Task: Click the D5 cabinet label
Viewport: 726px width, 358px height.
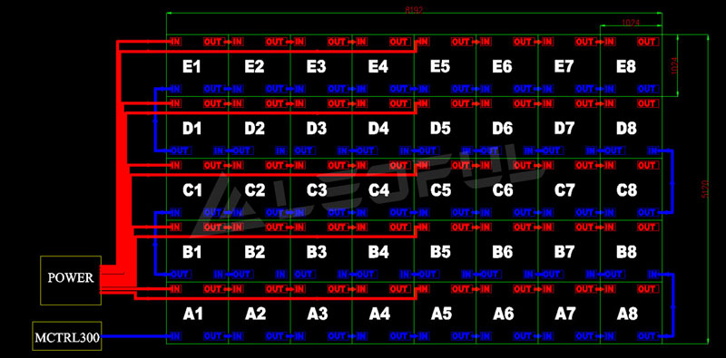Action: 440,129
